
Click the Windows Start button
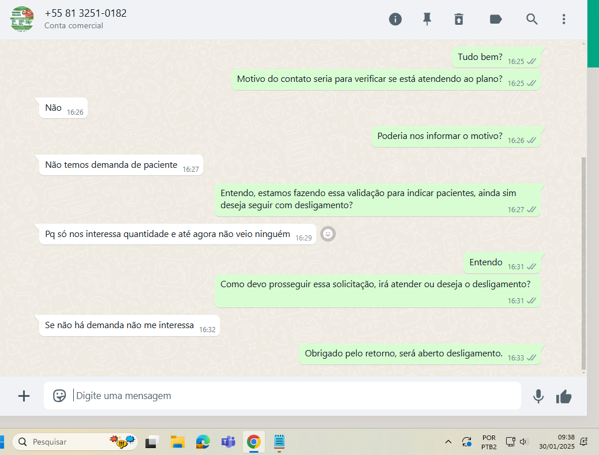click(x=2, y=442)
